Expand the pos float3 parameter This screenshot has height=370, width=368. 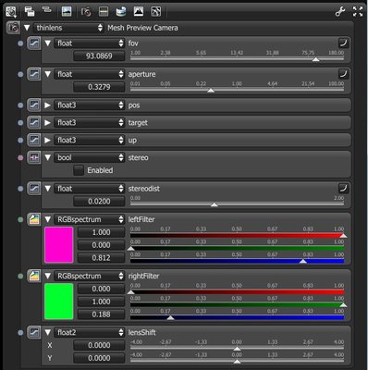pos(47,105)
